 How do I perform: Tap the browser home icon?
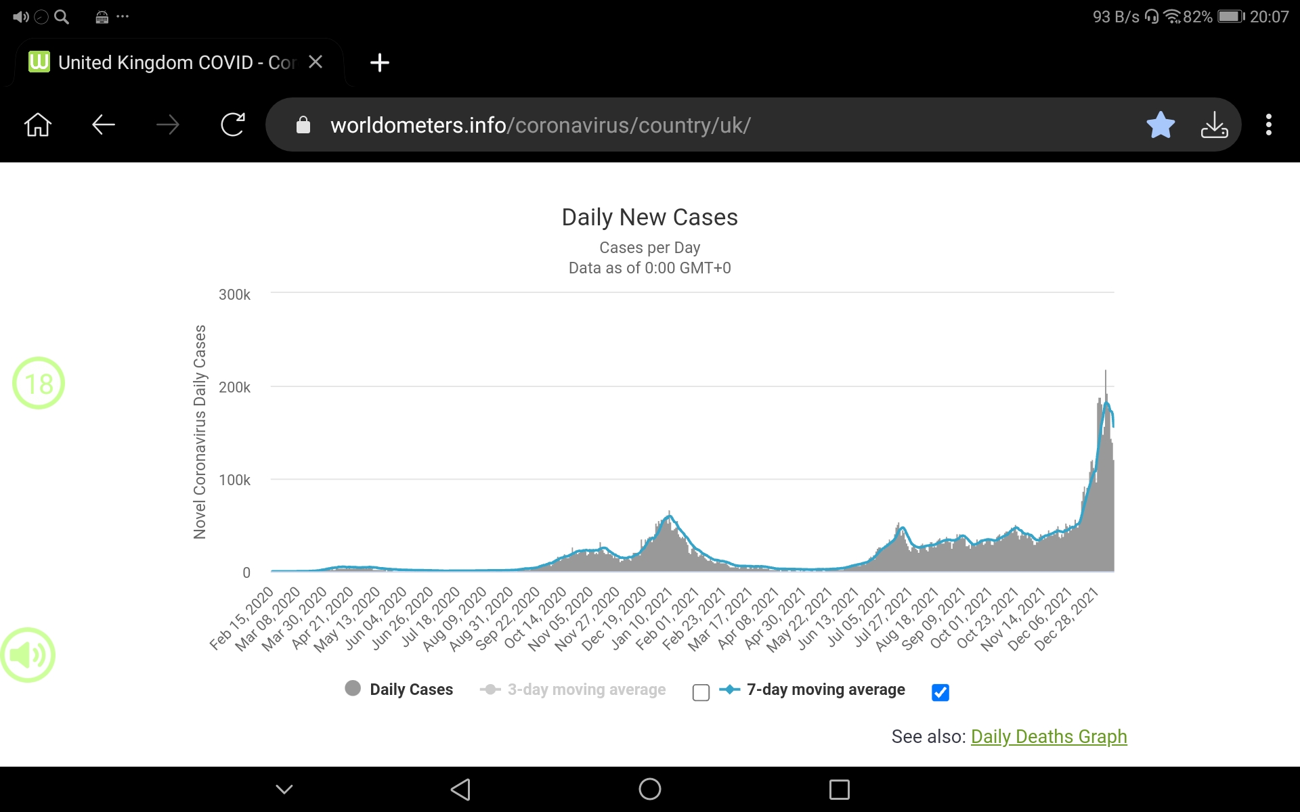pos(38,125)
